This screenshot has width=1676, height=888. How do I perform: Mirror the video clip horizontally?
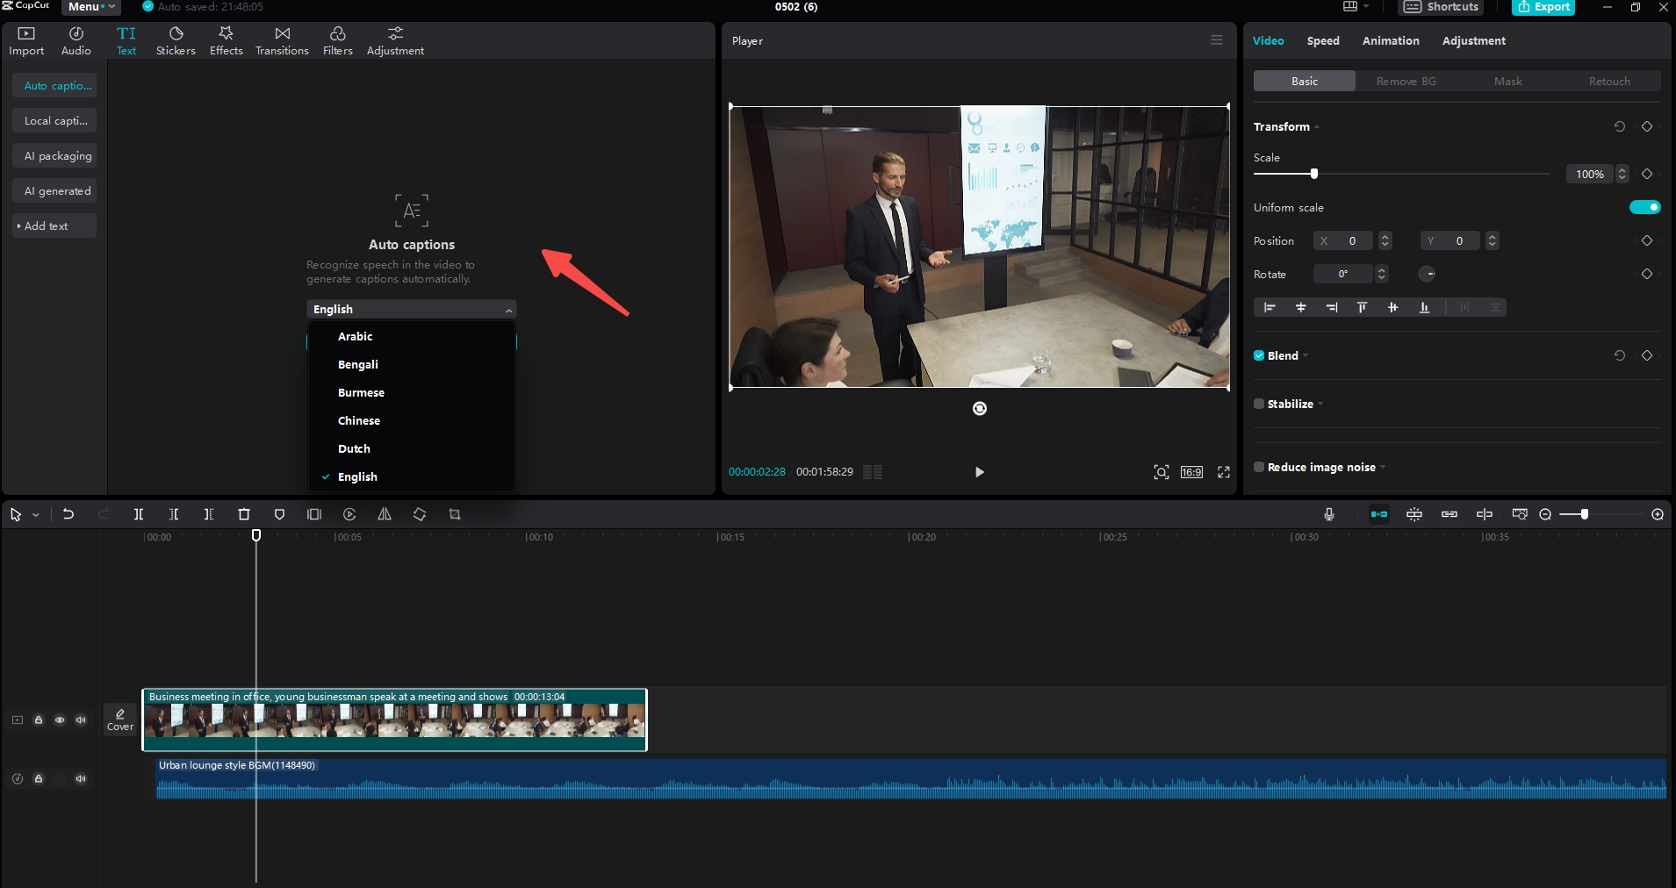(x=384, y=514)
